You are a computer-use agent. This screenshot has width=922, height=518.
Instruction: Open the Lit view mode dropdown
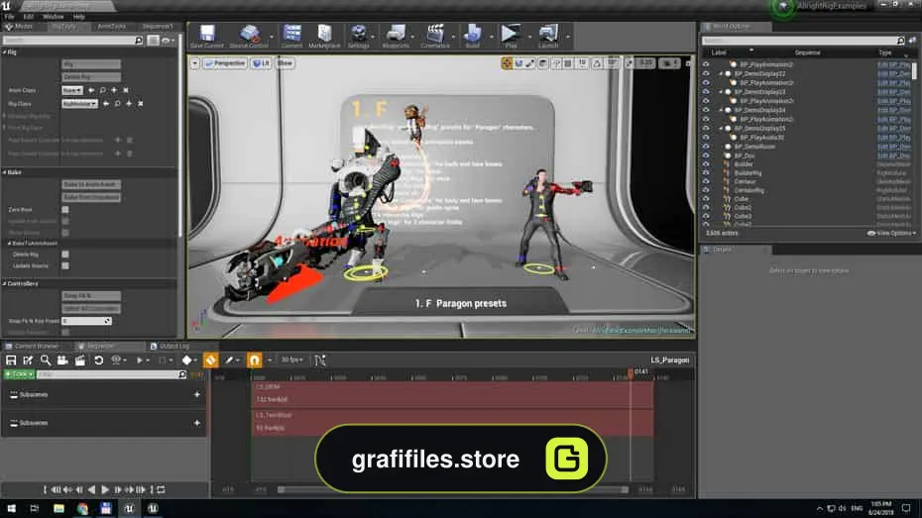(261, 63)
